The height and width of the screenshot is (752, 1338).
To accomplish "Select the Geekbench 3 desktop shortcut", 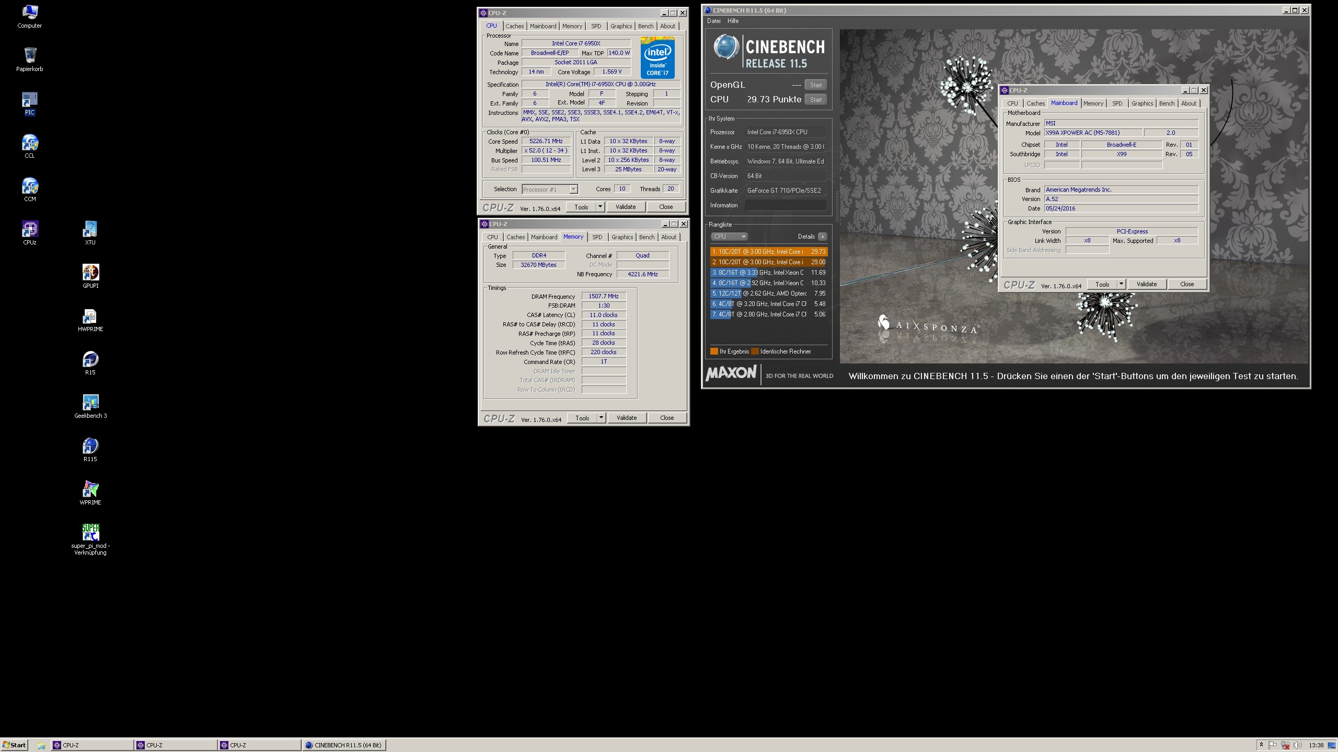I will click(x=90, y=406).
